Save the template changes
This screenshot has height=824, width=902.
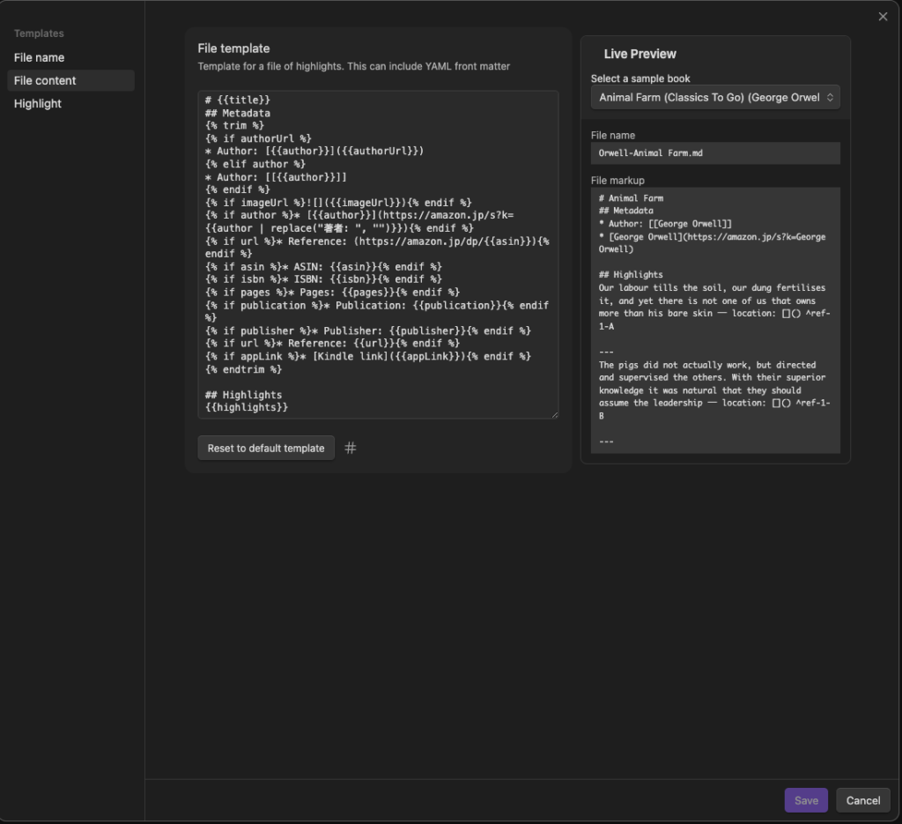(x=805, y=800)
